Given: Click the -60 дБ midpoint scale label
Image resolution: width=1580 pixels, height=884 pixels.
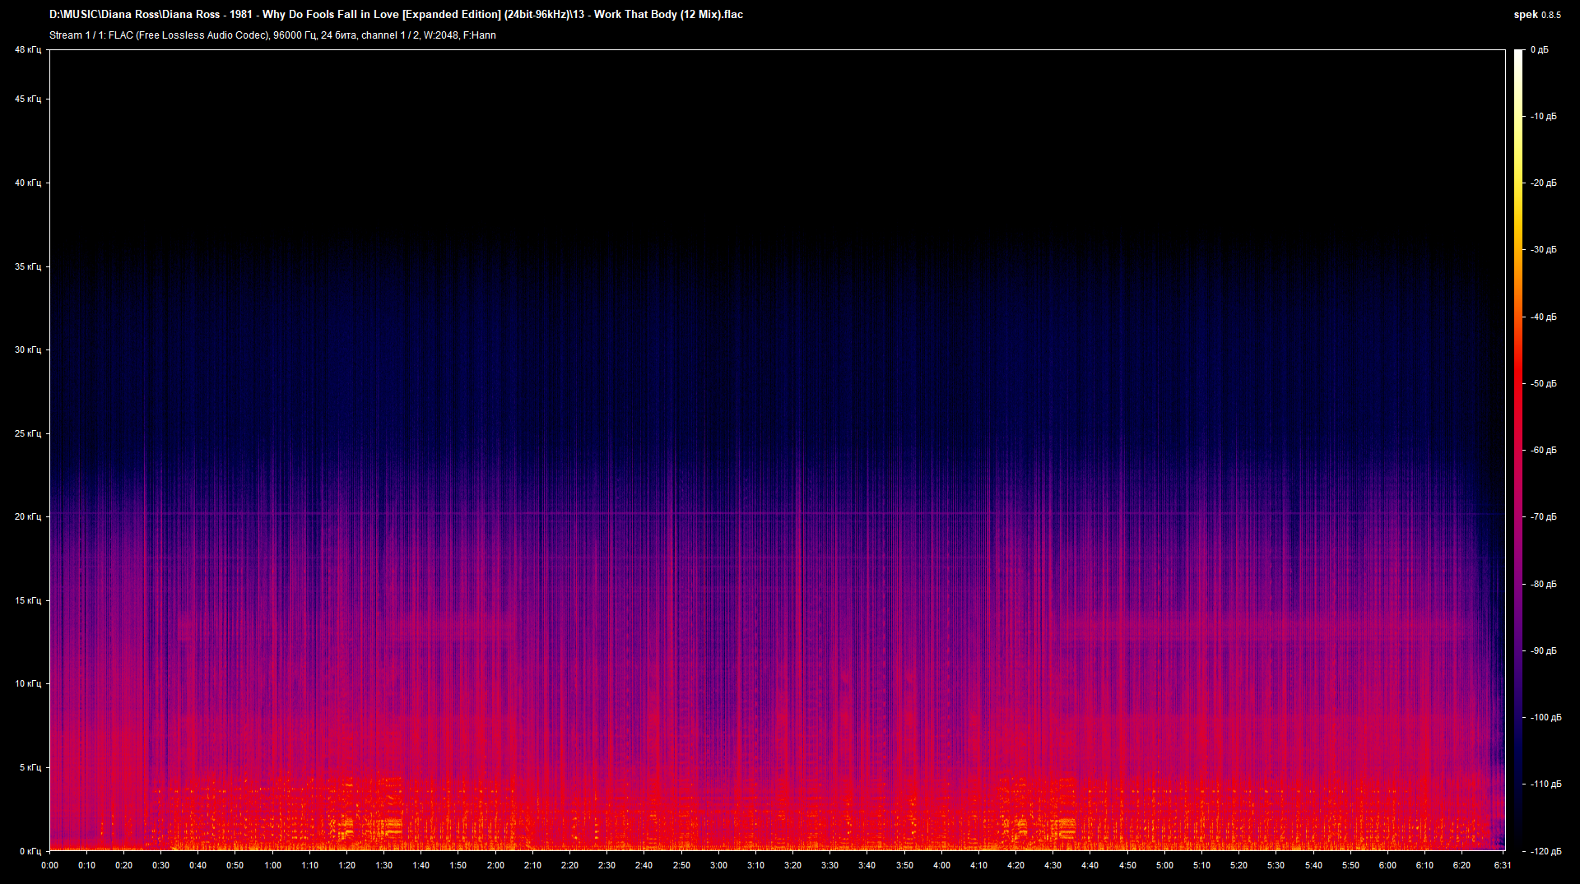Looking at the screenshot, I should pyautogui.click(x=1544, y=449).
